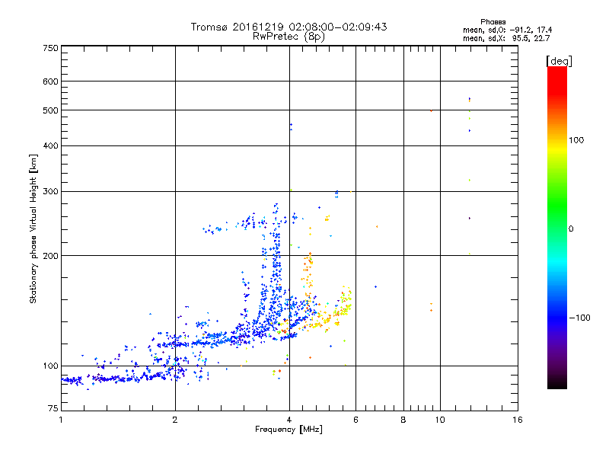
Task: Click the 'Frequency [MHz]' axis label
Action: pos(289,430)
